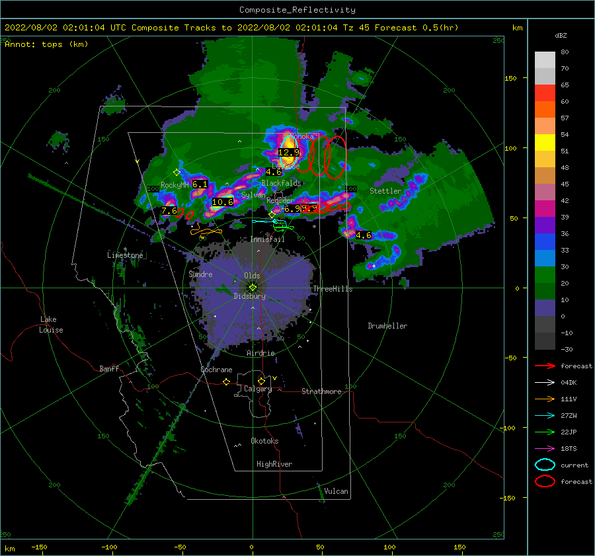
Task: Click the 10.6 km storm top label
Action: [223, 202]
